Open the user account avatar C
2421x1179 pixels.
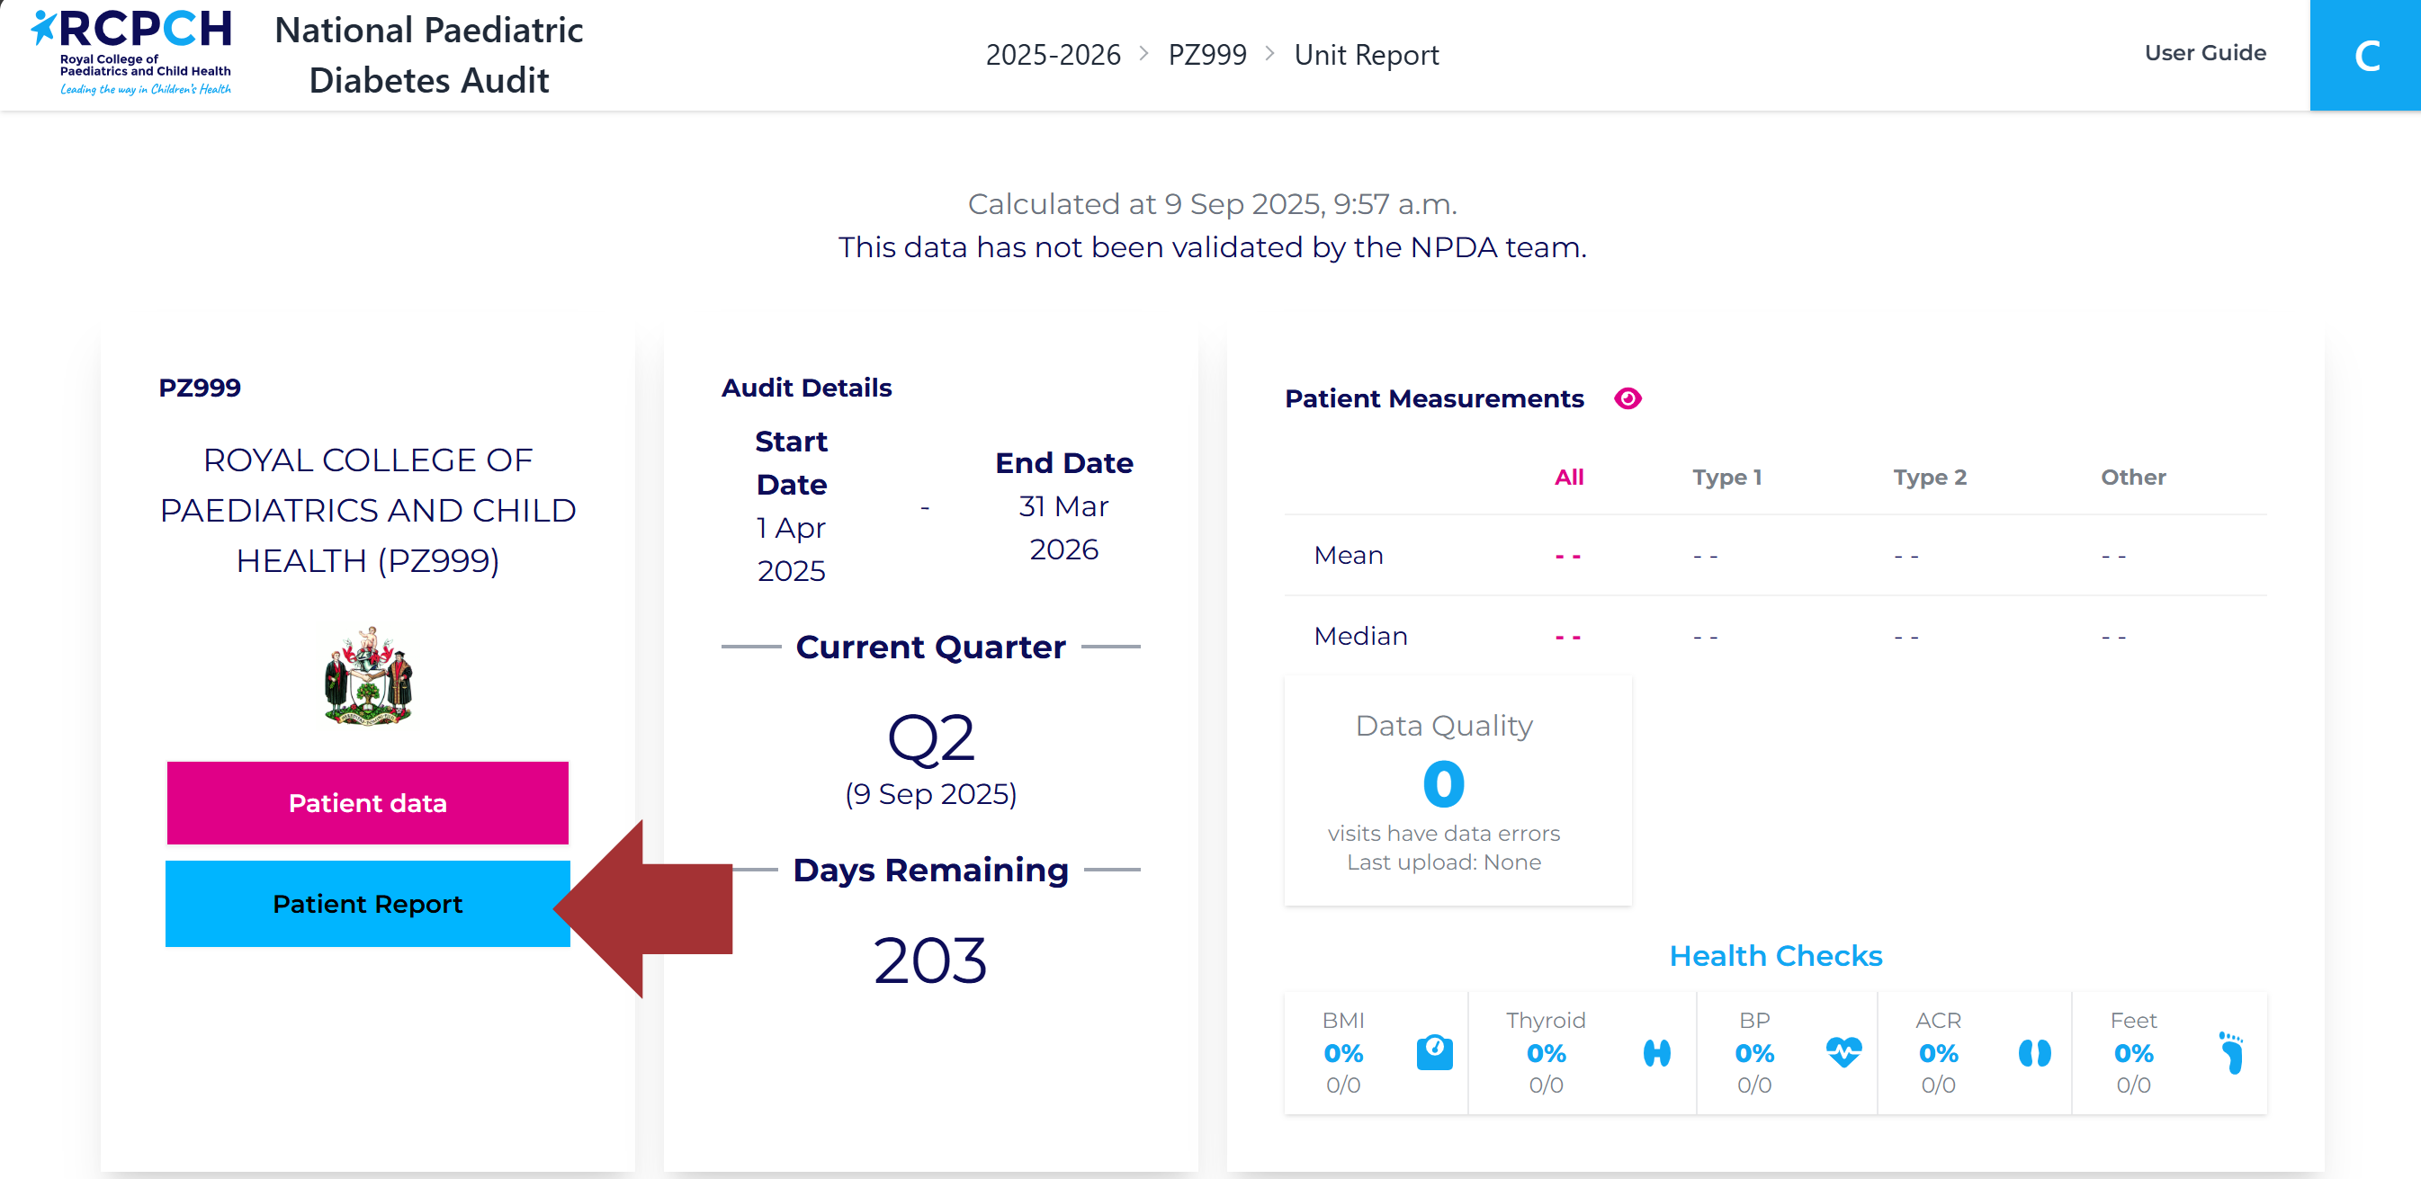coord(2364,56)
